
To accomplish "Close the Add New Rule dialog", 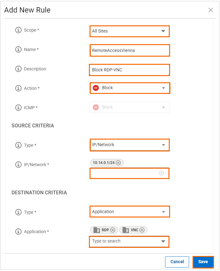I will [211, 10].
